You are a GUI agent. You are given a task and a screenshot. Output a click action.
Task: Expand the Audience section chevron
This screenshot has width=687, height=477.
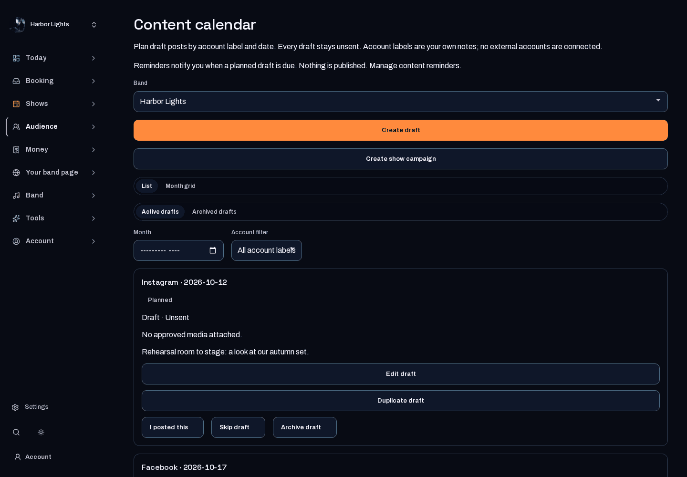[94, 127]
